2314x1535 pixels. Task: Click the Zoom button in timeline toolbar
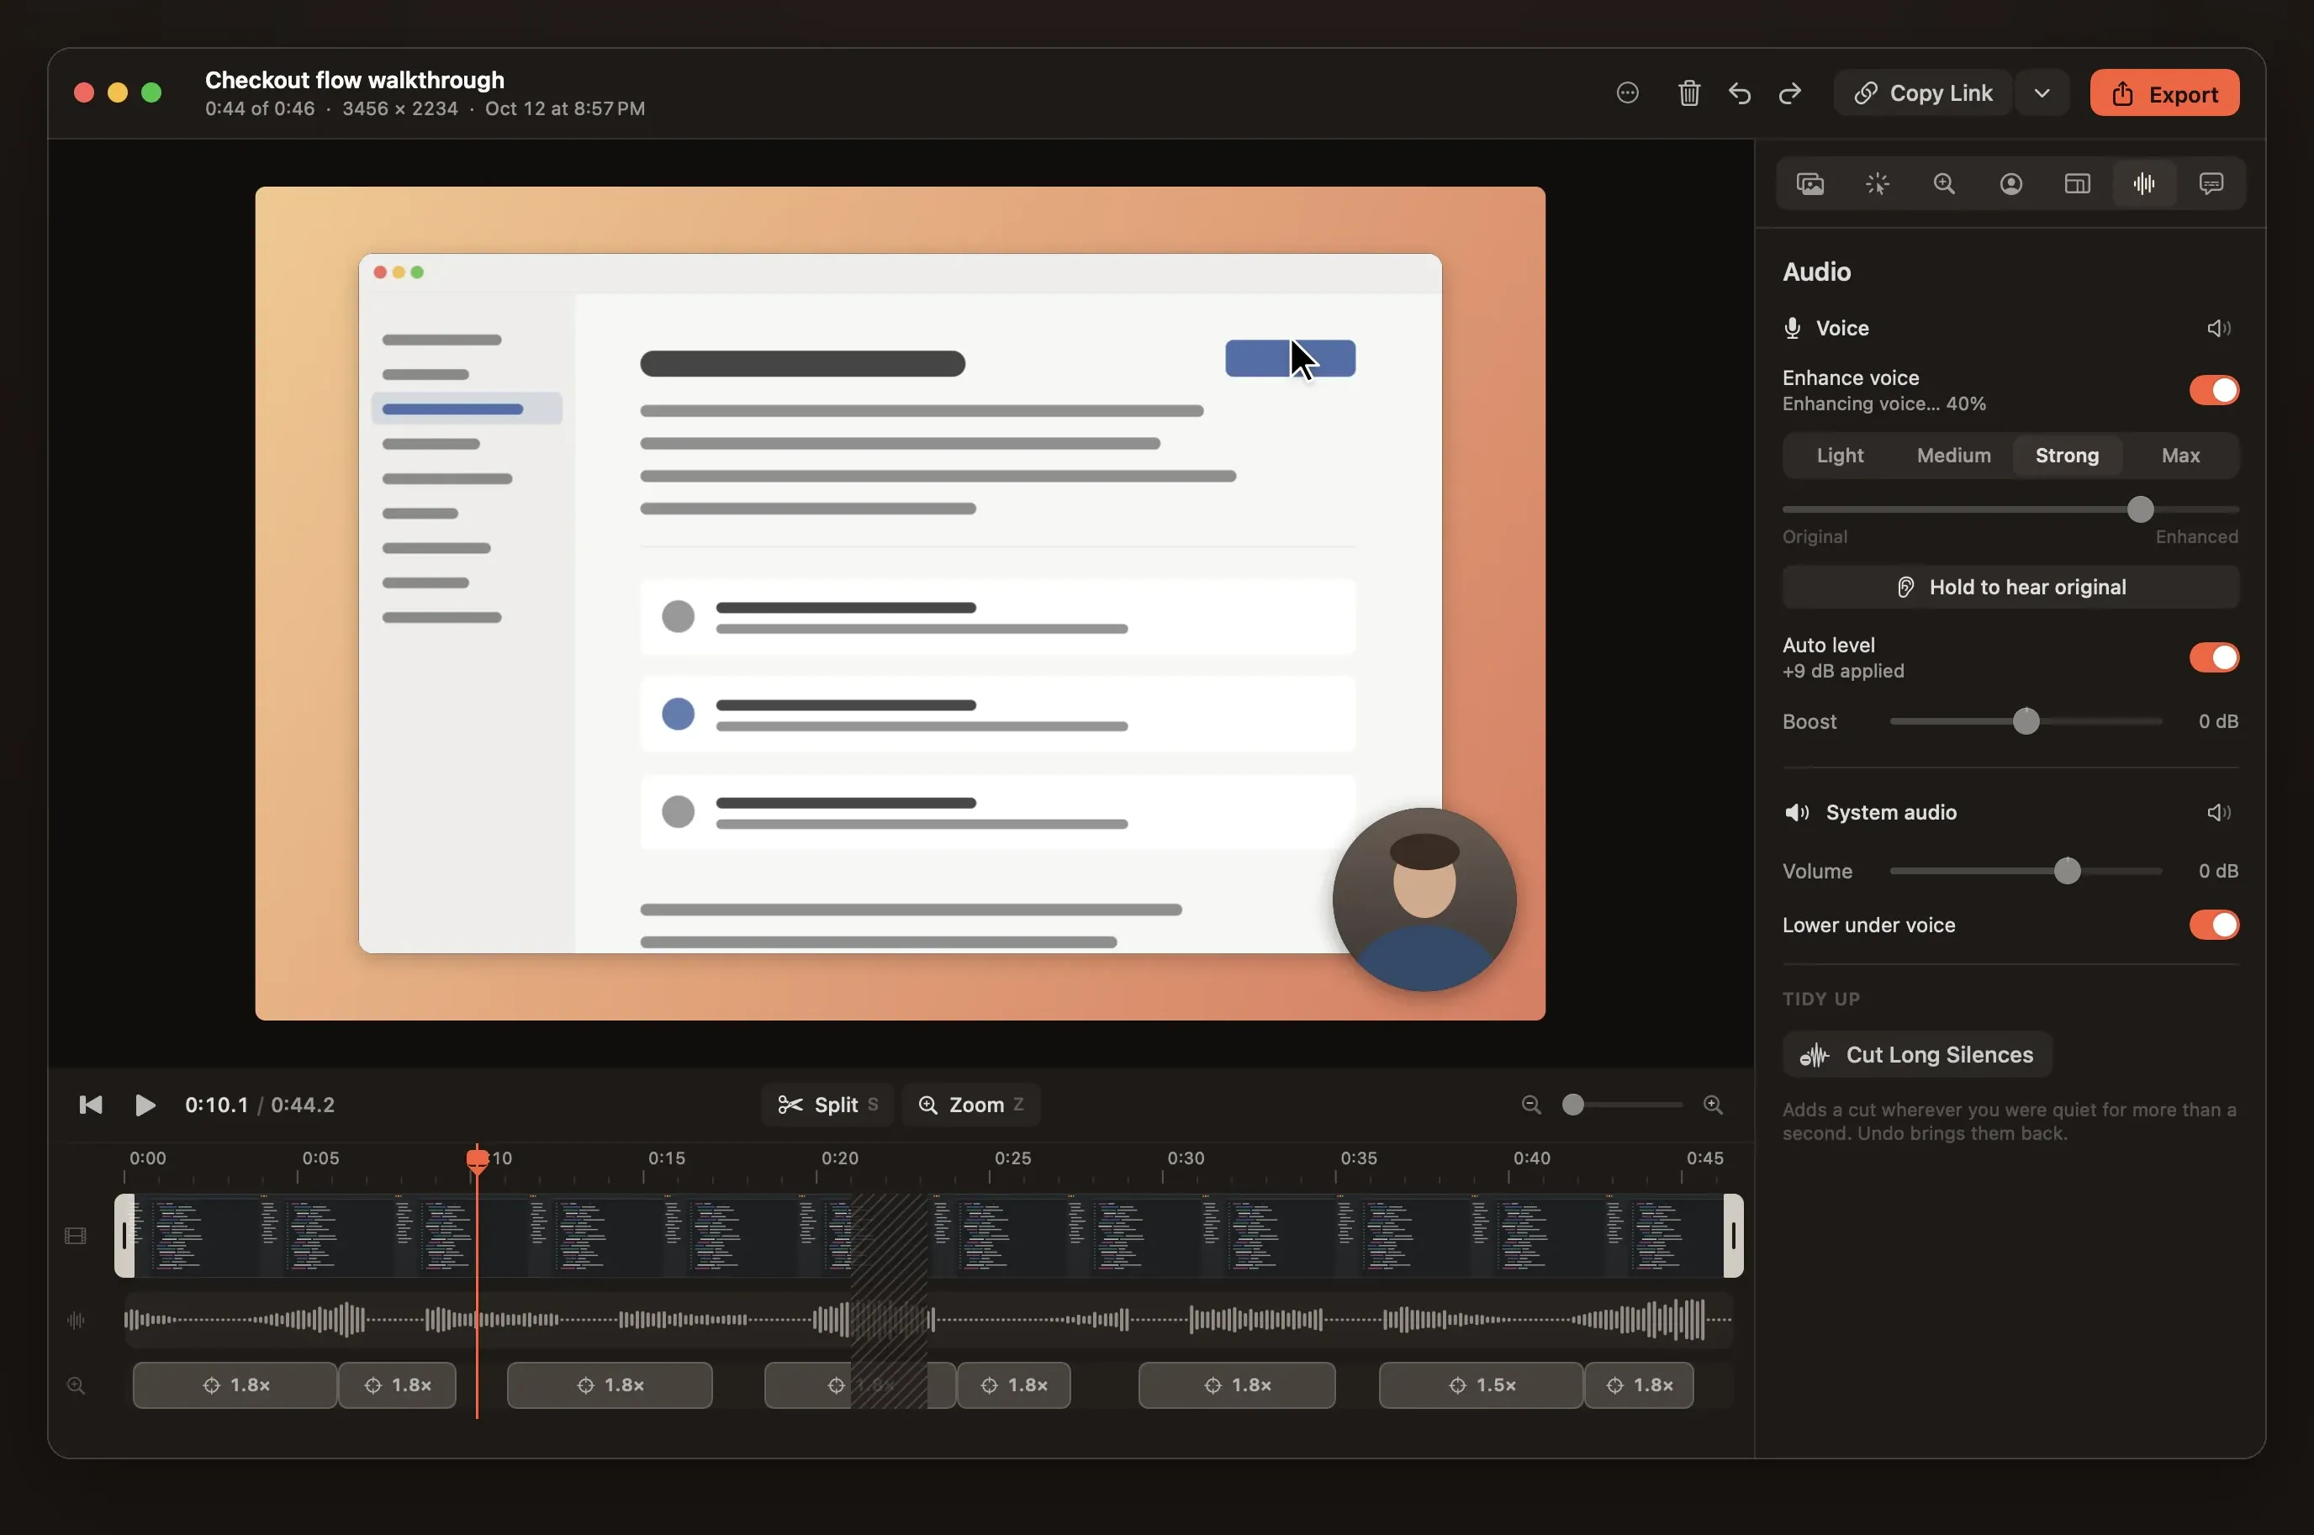point(970,1105)
